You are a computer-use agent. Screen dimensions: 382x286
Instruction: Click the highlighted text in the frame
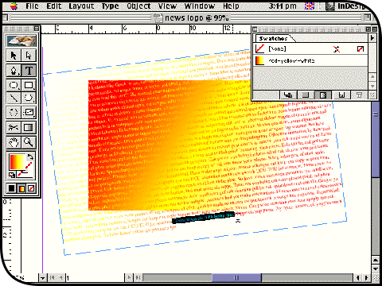tap(204, 218)
